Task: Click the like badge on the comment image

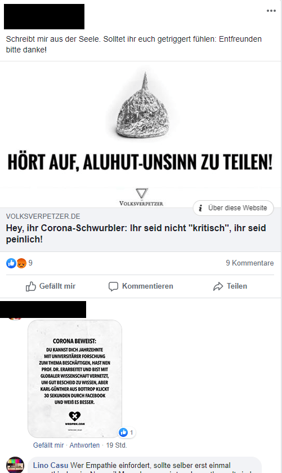Action: [x=127, y=432]
